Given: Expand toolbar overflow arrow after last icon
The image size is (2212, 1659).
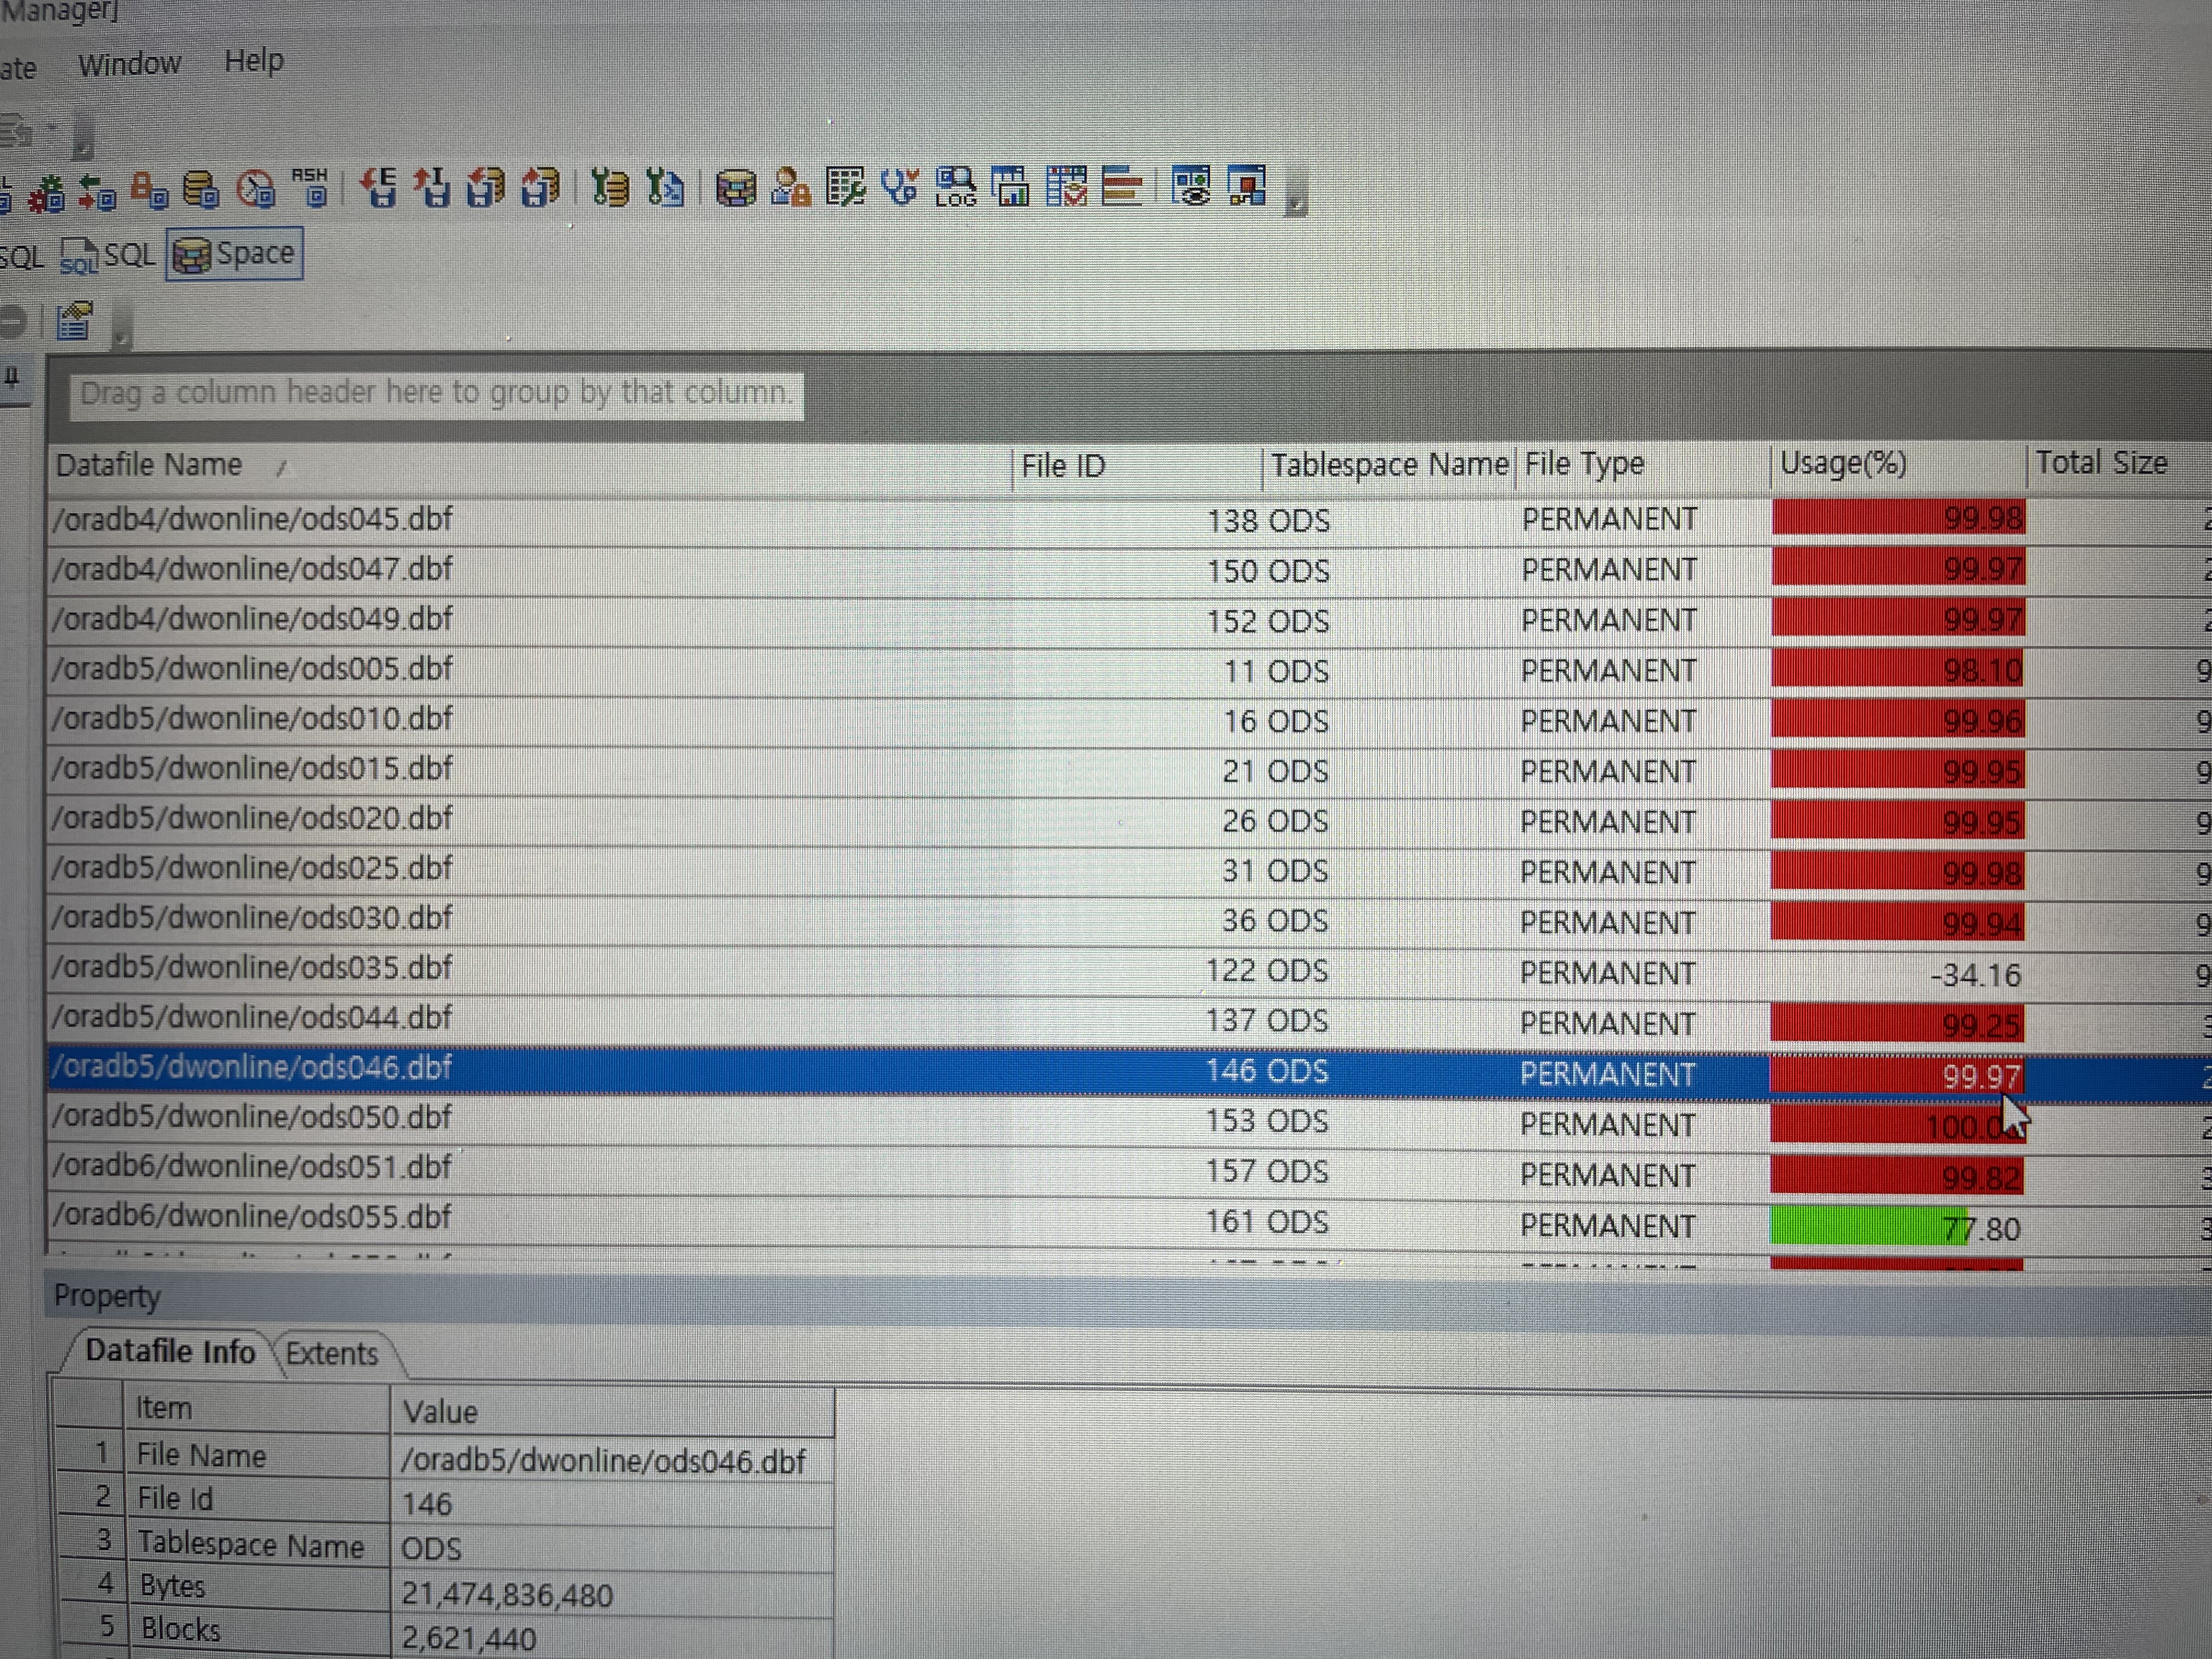Looking at the screenshot, I should coord(1295,203).
